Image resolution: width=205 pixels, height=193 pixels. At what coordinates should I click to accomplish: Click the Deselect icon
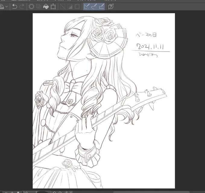(x=63, y=7)
